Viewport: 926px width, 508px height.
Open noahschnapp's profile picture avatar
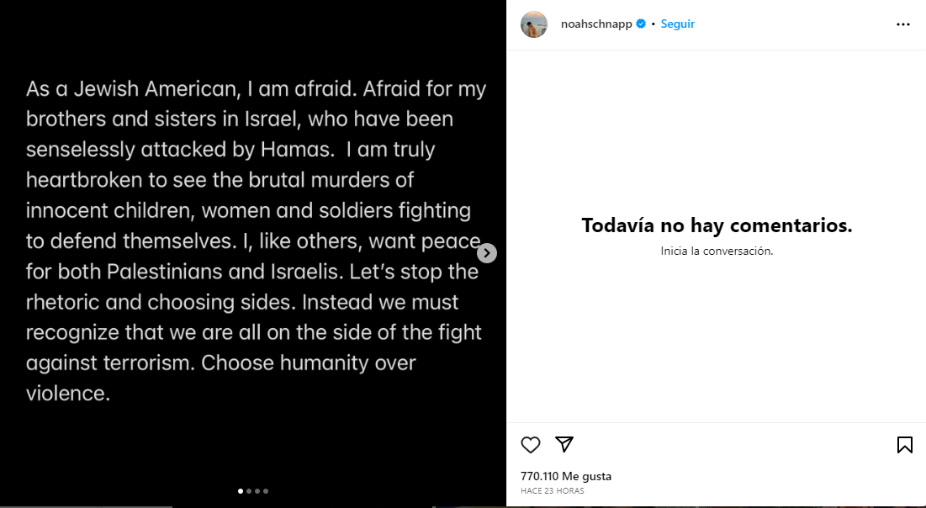534,24
